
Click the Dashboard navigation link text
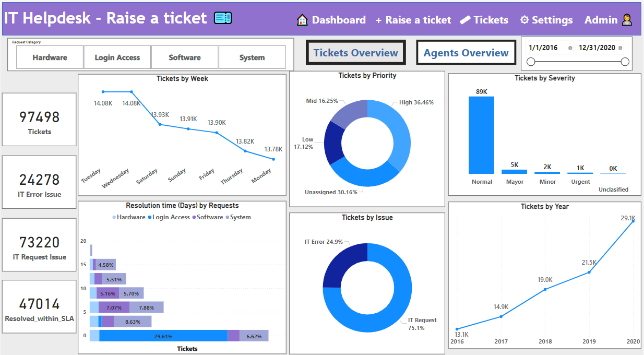[x=339, y=20]
